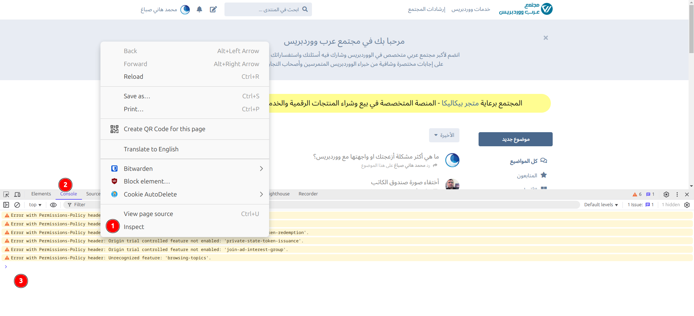Screen dimensions: 694x316
Task: Click the compose new post icon
Action: click(x=213, y=9)
